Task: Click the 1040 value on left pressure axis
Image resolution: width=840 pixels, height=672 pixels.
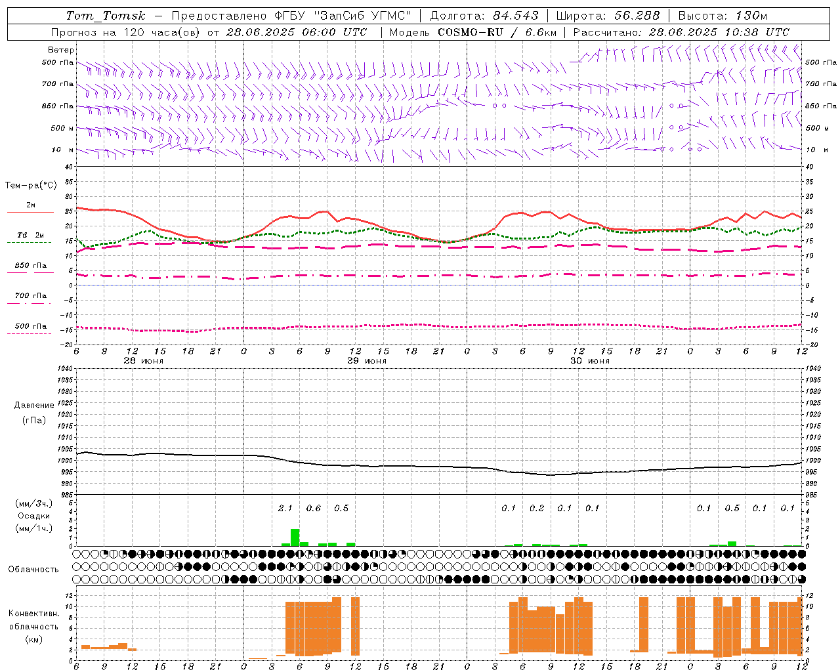Action: pos(64,369)
